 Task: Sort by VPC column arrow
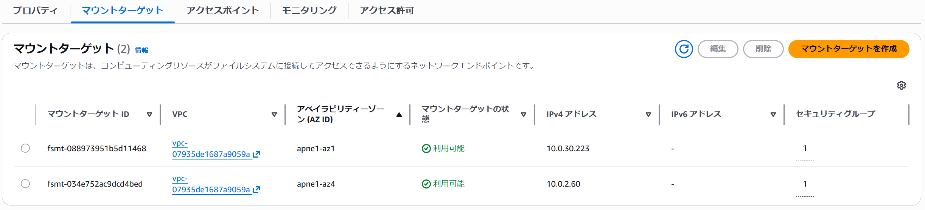tap(274, 115)
